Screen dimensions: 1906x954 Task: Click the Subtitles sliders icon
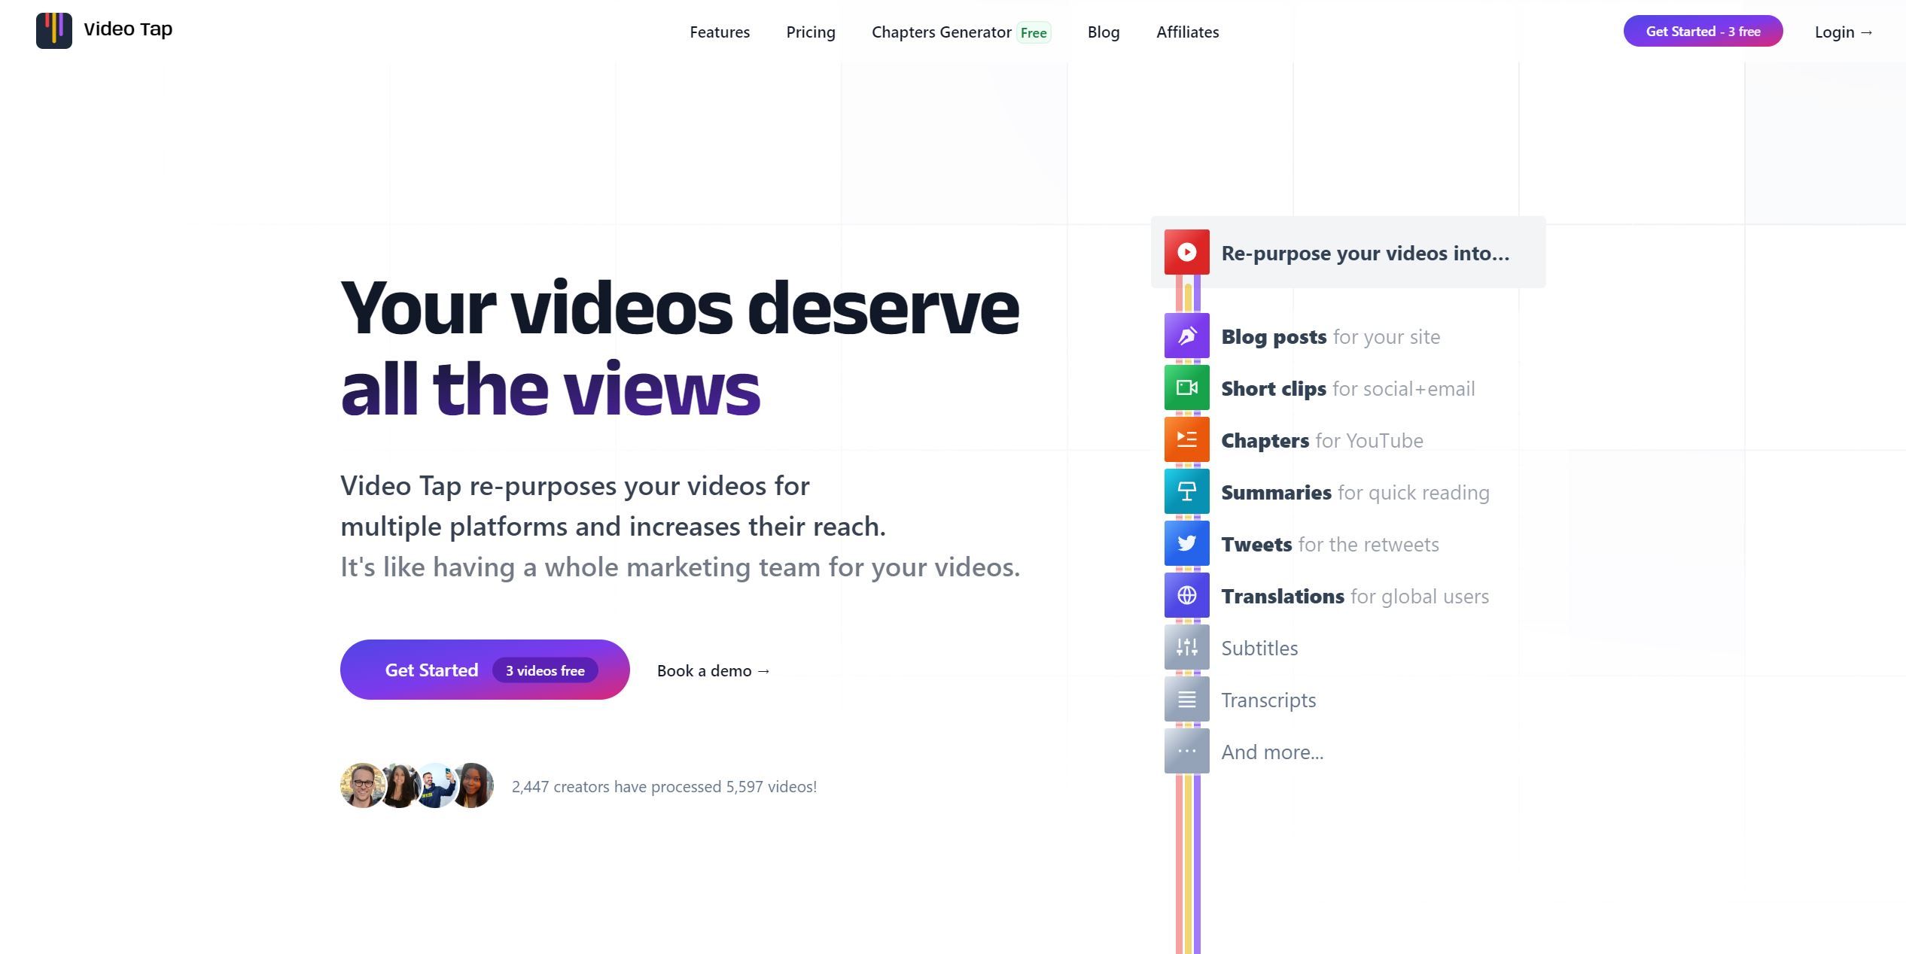coord(1186,647)
